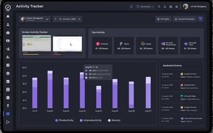Click the Inactive Employee filter button
Image resolution: width=213 pixels, height=133 pixels.
pyautogui.click(x=184, y=19)
